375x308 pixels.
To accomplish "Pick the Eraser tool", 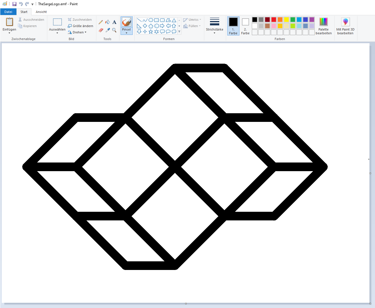I will click(101, 30).
